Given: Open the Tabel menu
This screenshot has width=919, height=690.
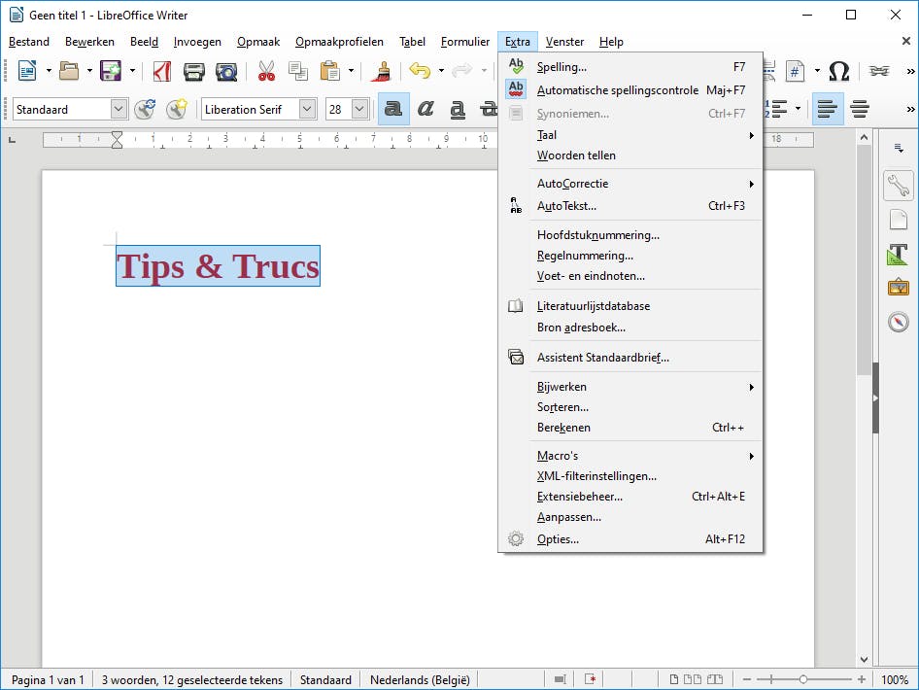Looking at the screenshot, I should click(412, 42).
